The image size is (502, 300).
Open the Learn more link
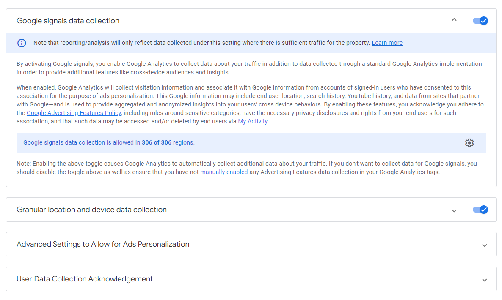point(387,43)
